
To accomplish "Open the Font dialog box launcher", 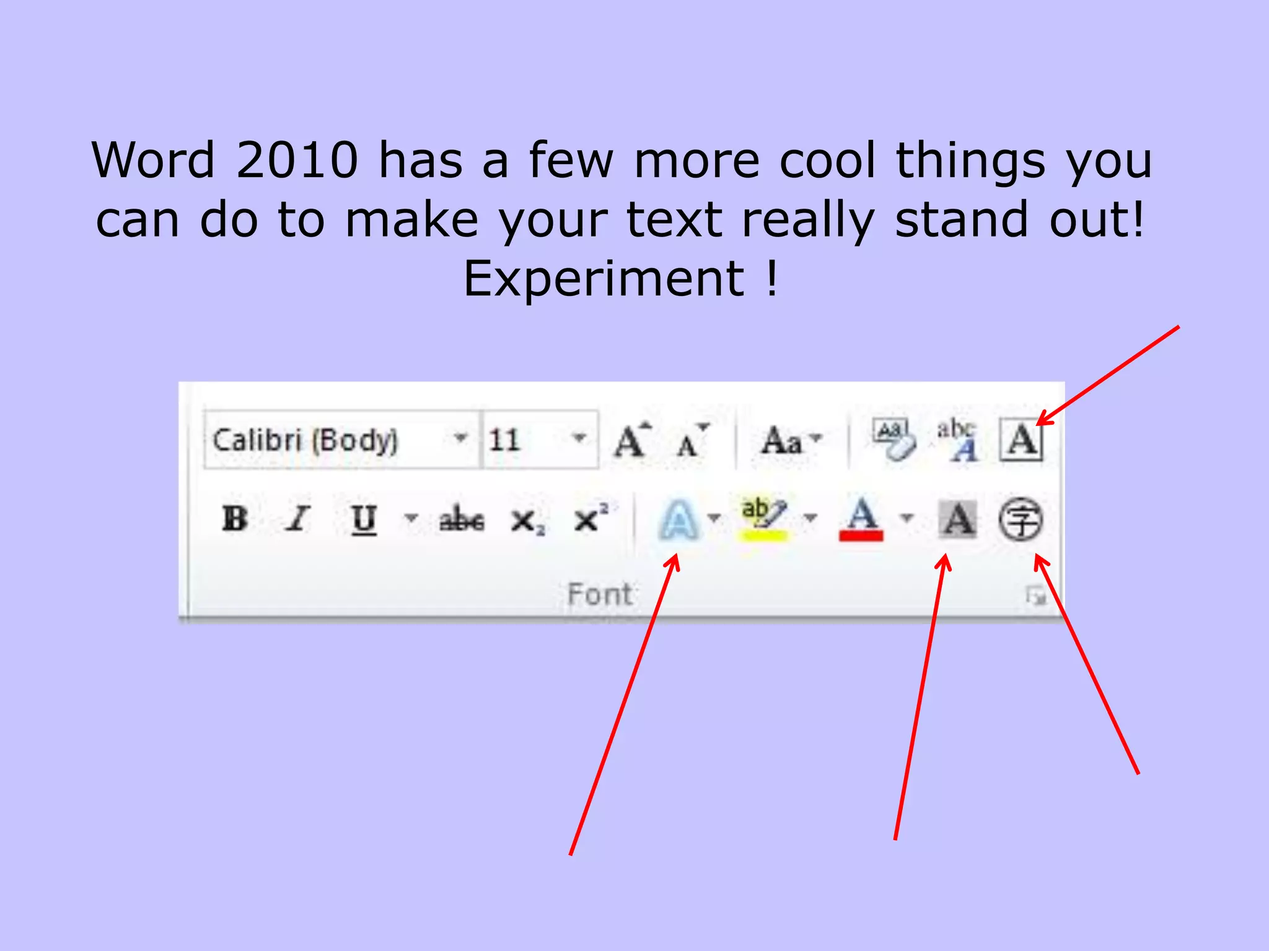I will (1035, 597).
